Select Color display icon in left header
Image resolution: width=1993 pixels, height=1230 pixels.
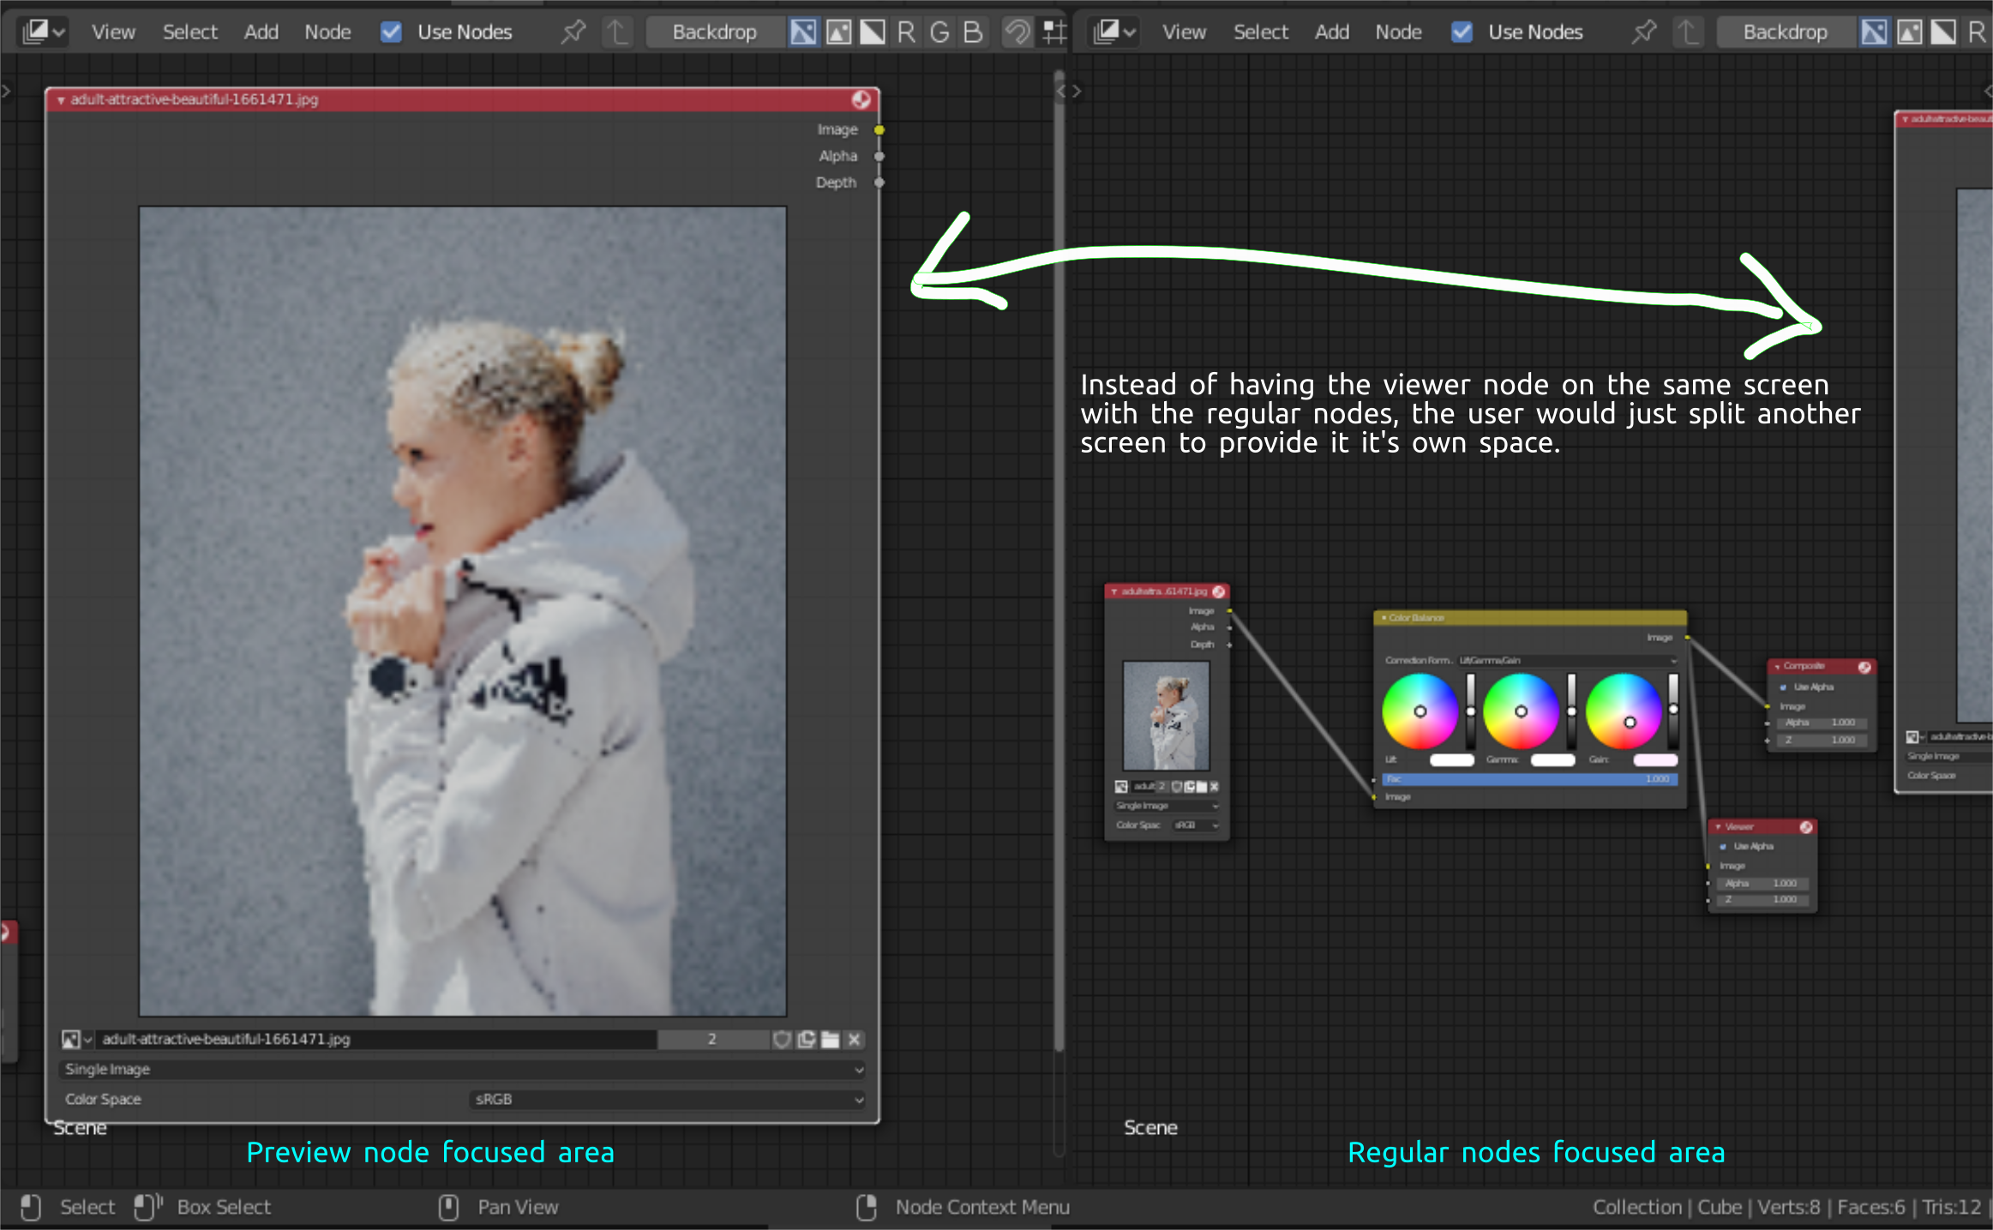pyautogui.click(x=838, y=32)
